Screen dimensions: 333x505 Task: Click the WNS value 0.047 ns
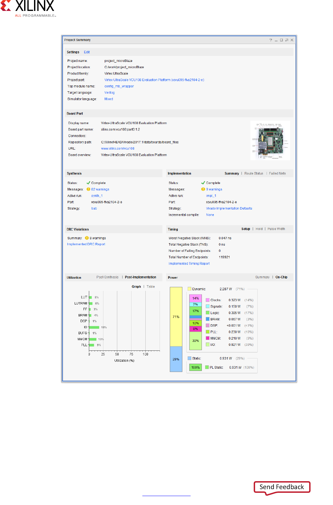[x=225, y=238]
